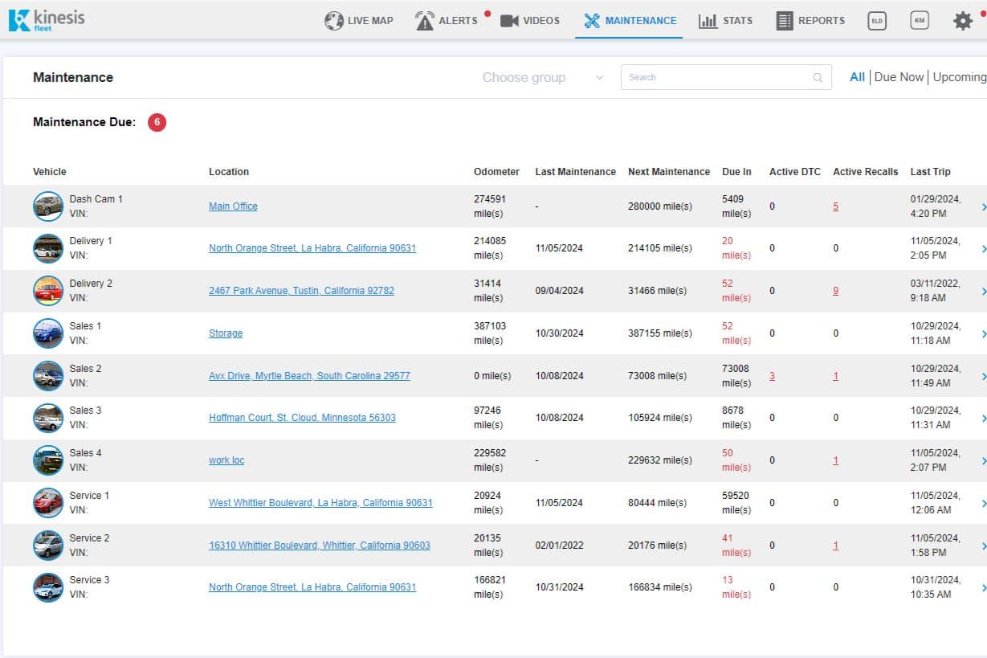Switch to the Reports tab
The height and width of the screenshot is (658, 987).
810,21
